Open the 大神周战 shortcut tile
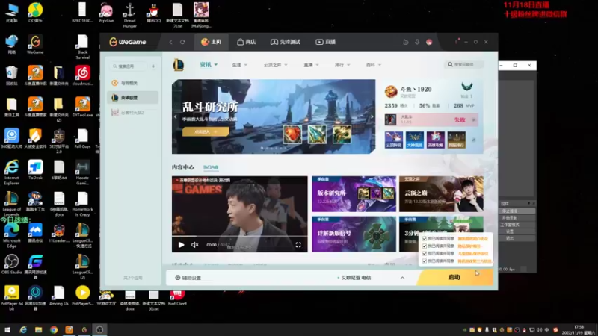The width and height of the screenshot is (598, 336). click(x=415, y=140)
